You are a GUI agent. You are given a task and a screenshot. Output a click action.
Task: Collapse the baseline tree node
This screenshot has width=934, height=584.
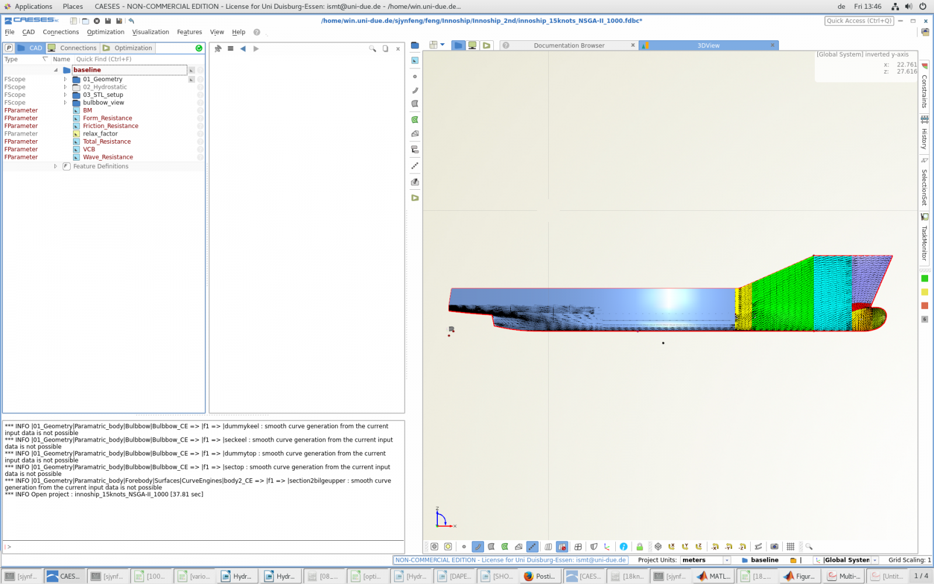tap(56, 70)
